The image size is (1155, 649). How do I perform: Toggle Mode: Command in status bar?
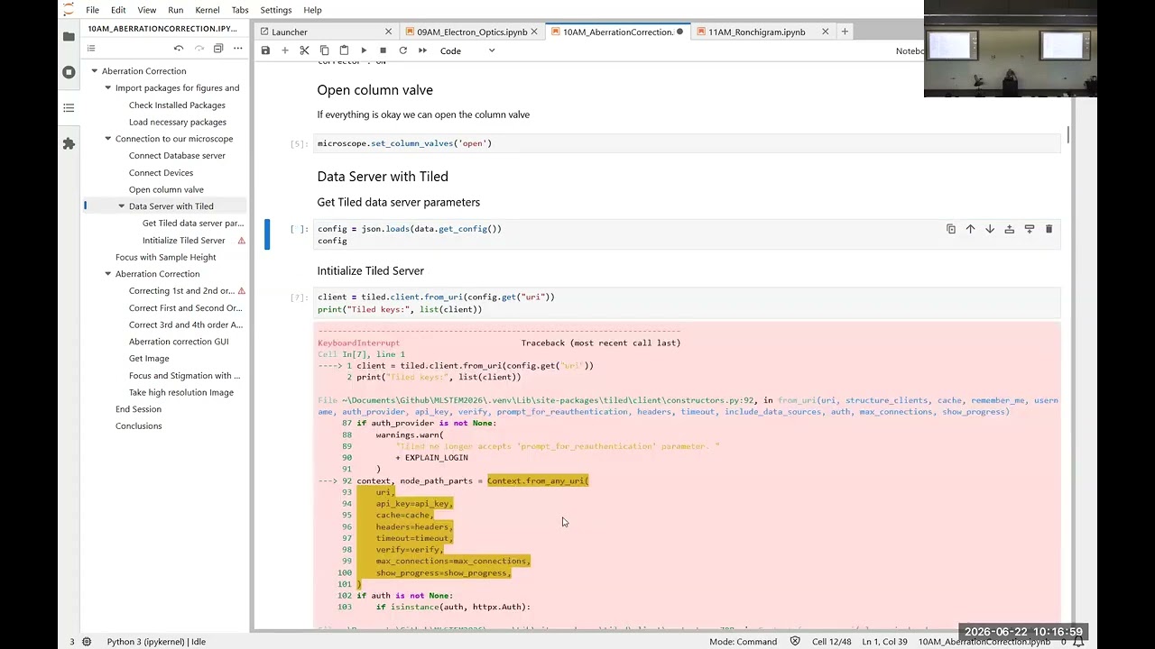[x=743, y=642]
